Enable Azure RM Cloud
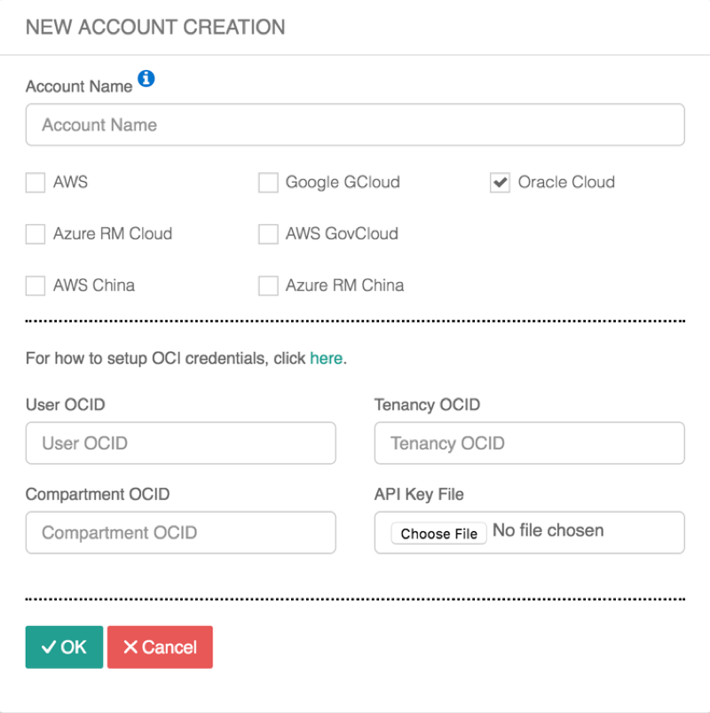Screen dimensions: 710x713 (x=35, y=233)
